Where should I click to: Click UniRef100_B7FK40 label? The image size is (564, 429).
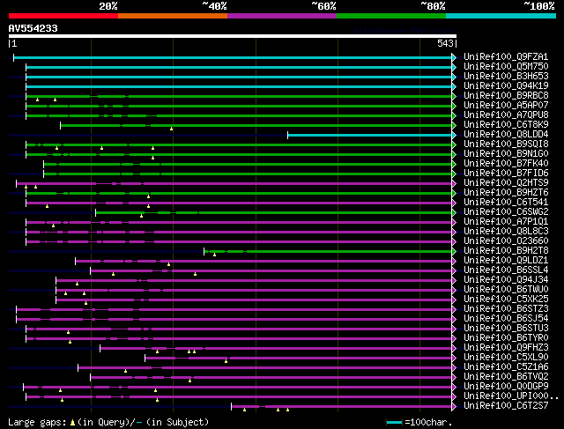[506, 164]
